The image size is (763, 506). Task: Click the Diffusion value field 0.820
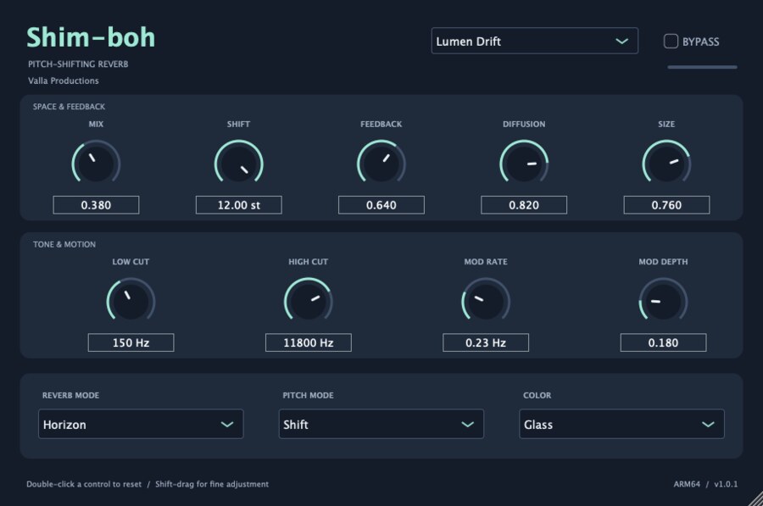coord(524,205)
